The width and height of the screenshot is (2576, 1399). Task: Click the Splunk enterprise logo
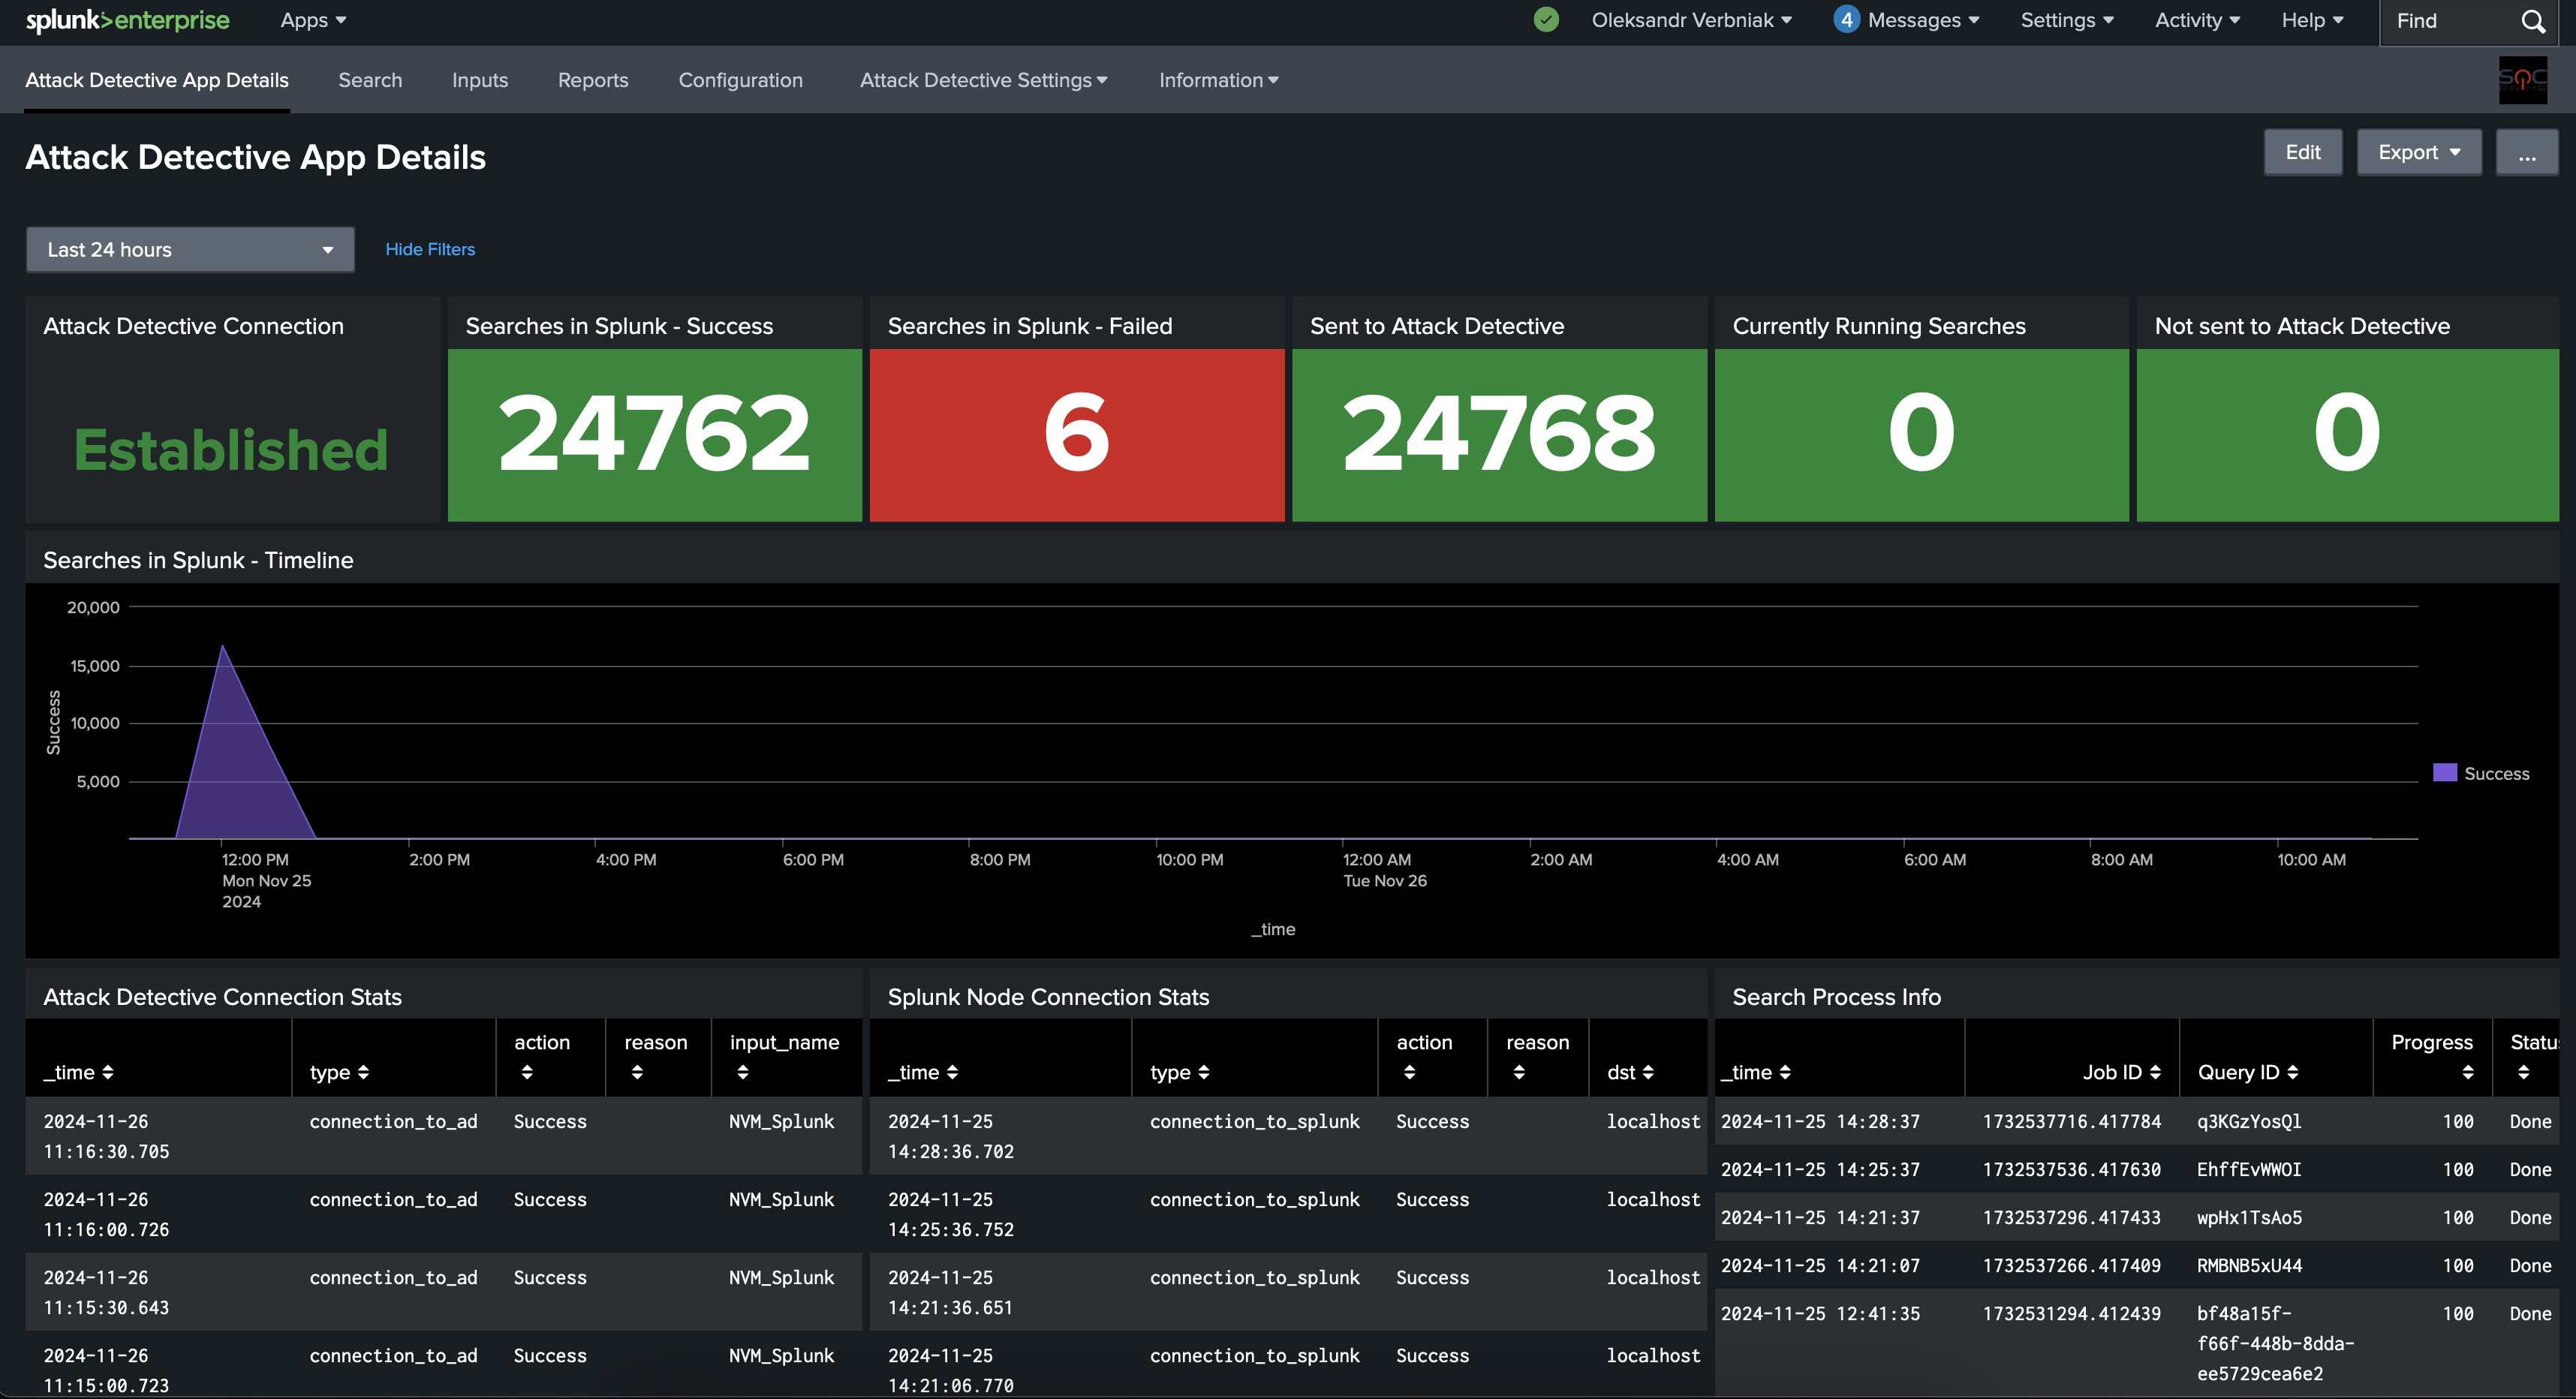127,20
